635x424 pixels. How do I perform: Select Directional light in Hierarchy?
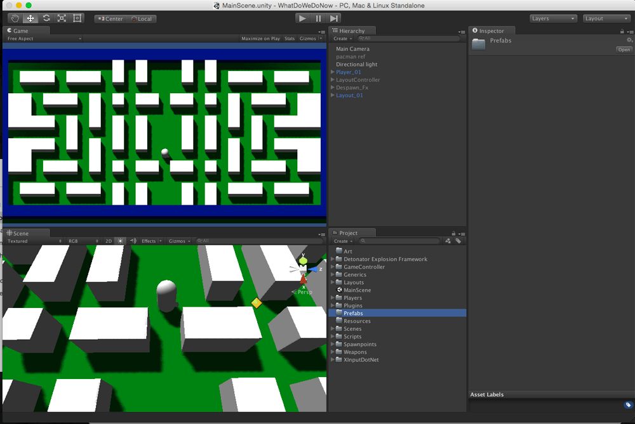[x=356, y=64]
